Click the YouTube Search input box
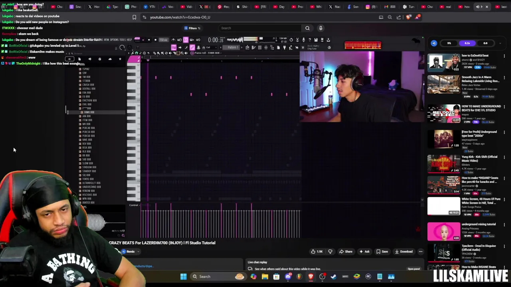The image size is (511, 287). tap(259, 28)
